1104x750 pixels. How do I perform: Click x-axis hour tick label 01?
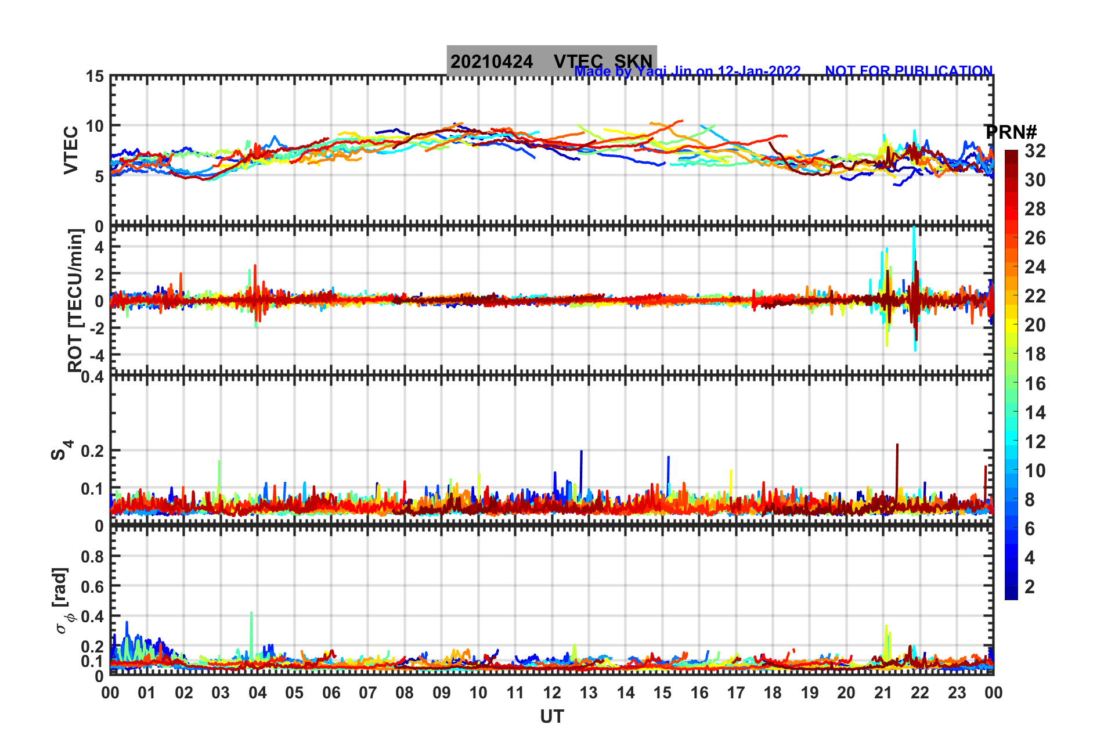pyautogui.click(x=147, y=693)
